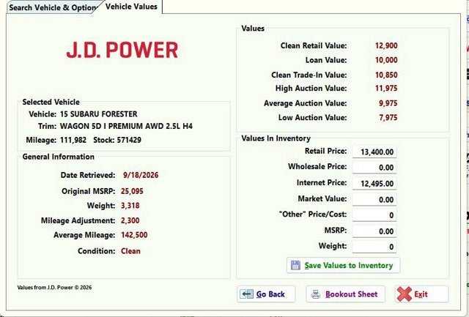Click the floppy disk save icon

[x=295, y=265]
